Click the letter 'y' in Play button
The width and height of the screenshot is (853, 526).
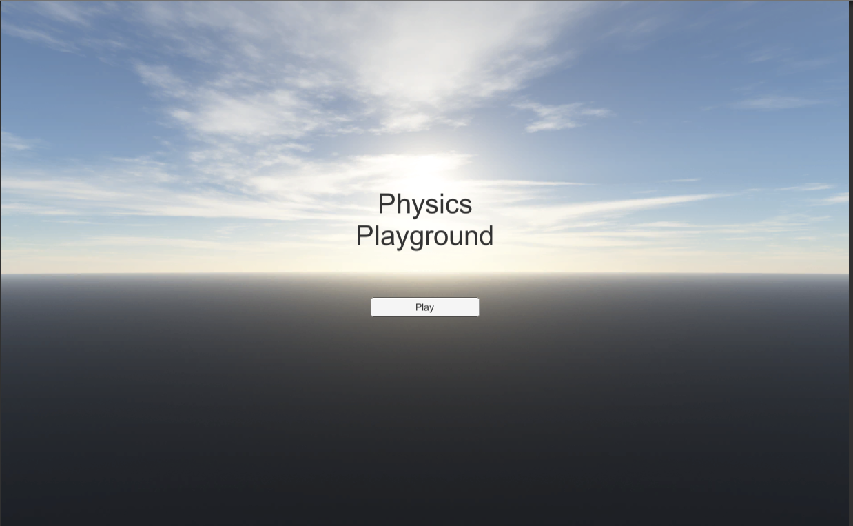coord(431,308)
